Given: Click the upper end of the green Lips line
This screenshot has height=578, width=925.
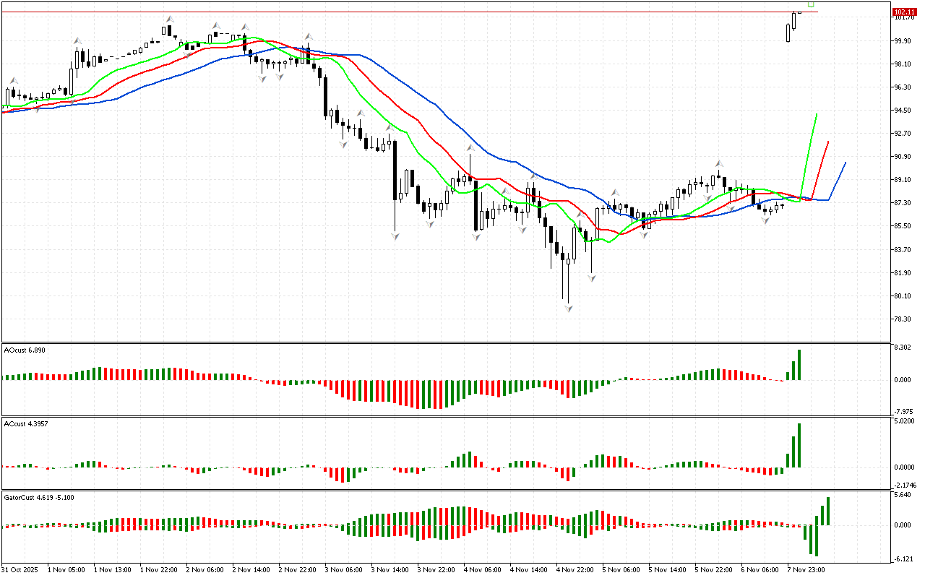Looking at the screenshot, I should point(816,115).
